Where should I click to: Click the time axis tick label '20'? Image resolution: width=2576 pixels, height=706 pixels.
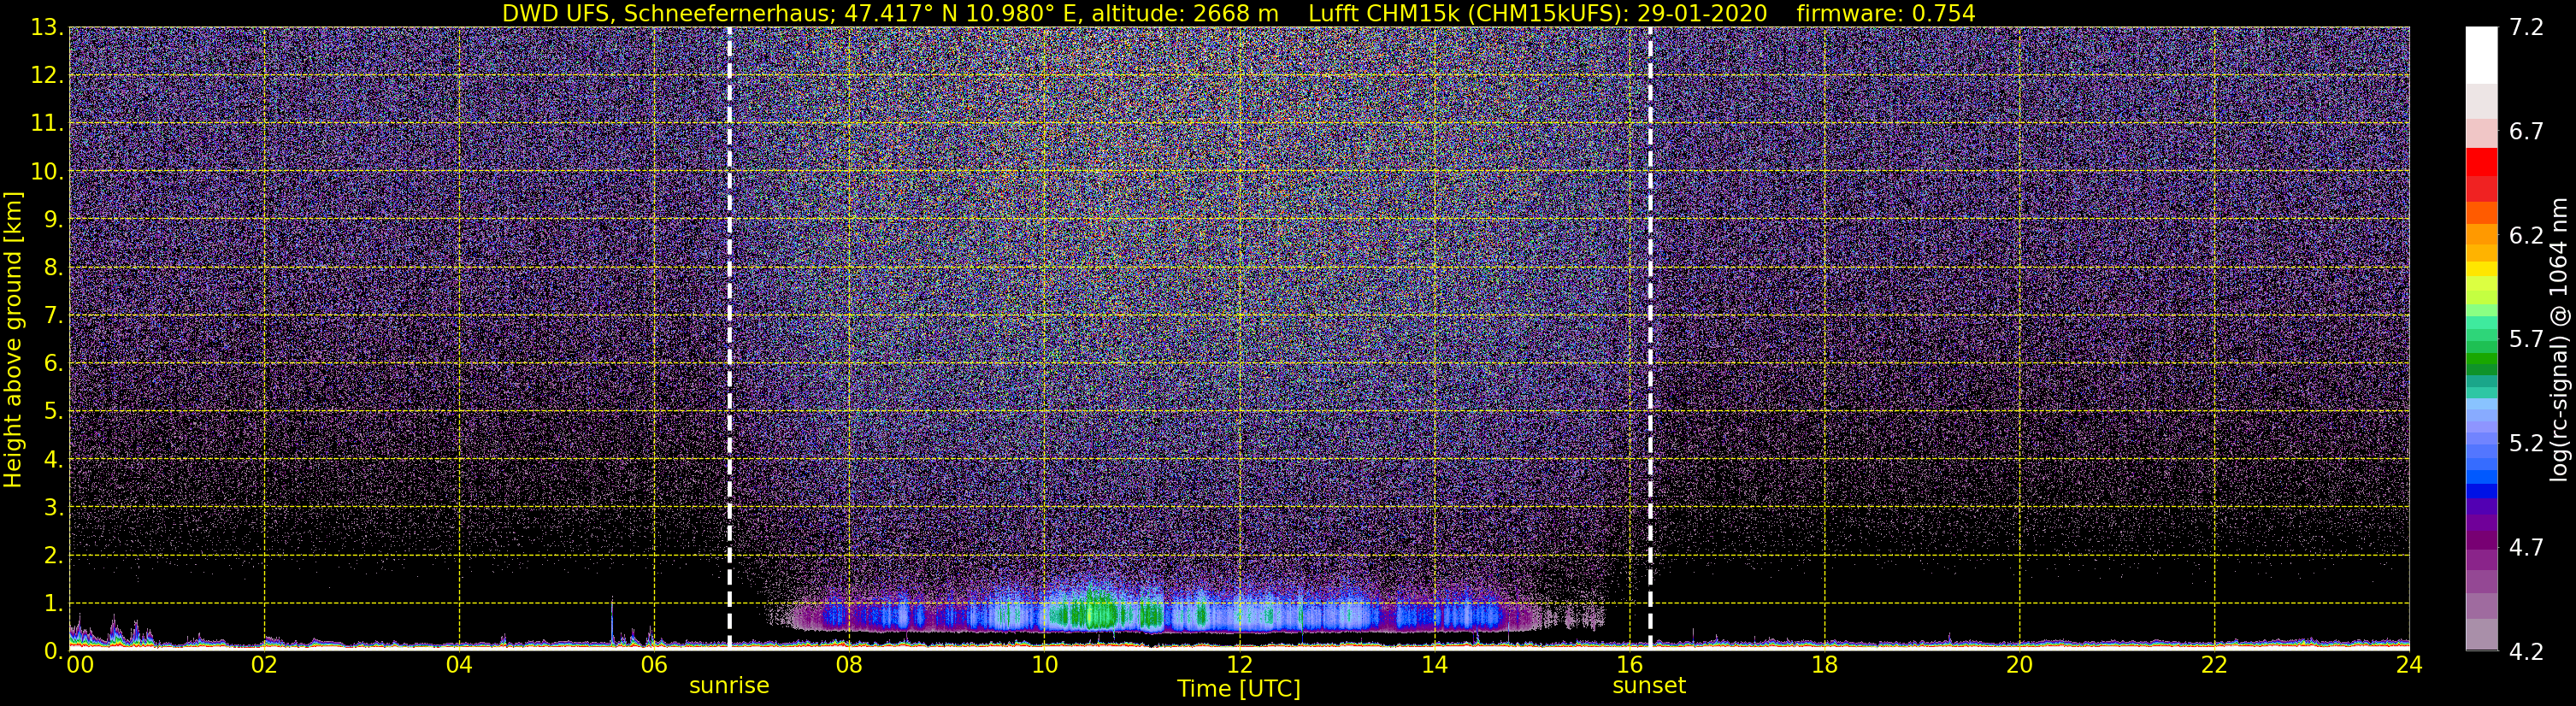tap(2019, 665)
